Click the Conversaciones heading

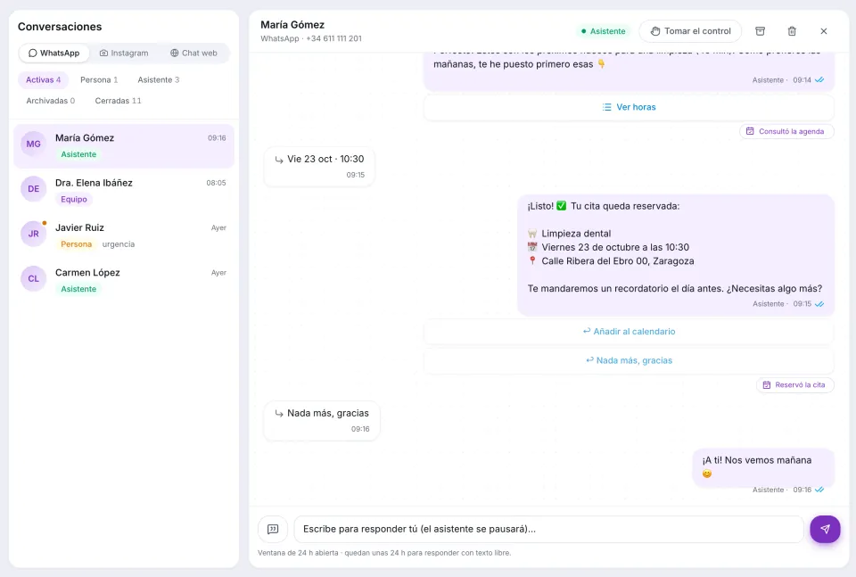pos(60,27)
